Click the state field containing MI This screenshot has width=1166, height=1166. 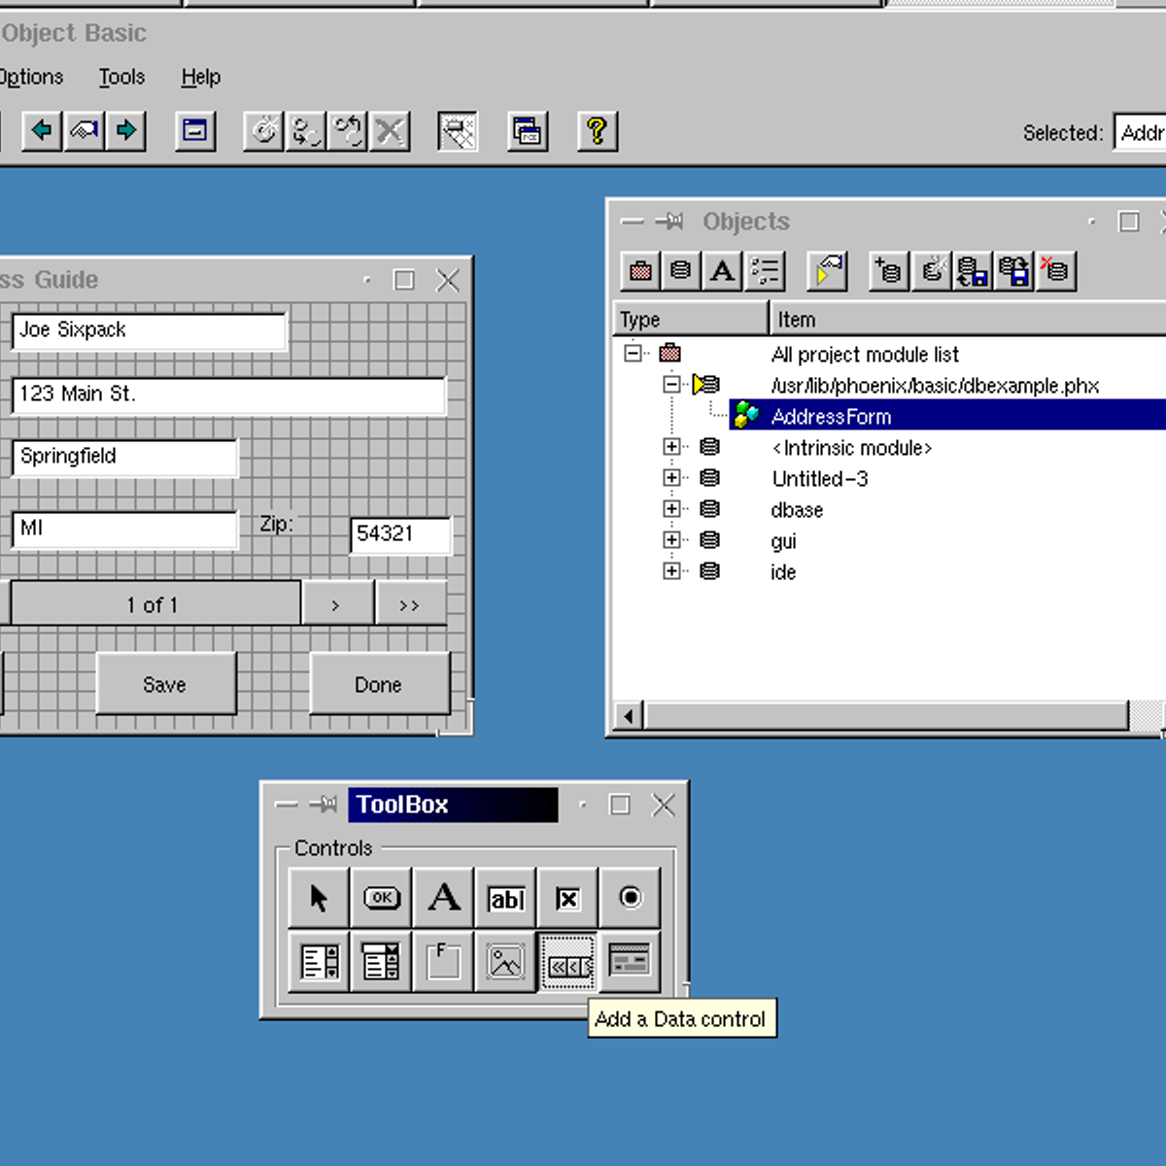[x=124, y=530]
